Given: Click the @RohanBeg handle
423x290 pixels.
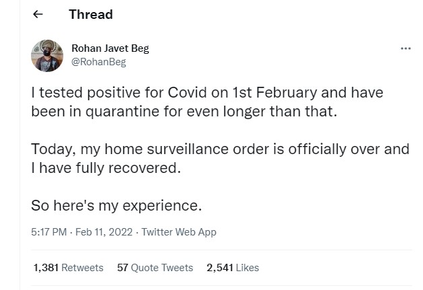Looking at the screenshot, I should pos(98,62).
